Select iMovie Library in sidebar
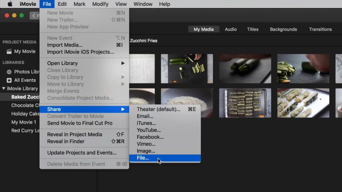 (22, 88)
